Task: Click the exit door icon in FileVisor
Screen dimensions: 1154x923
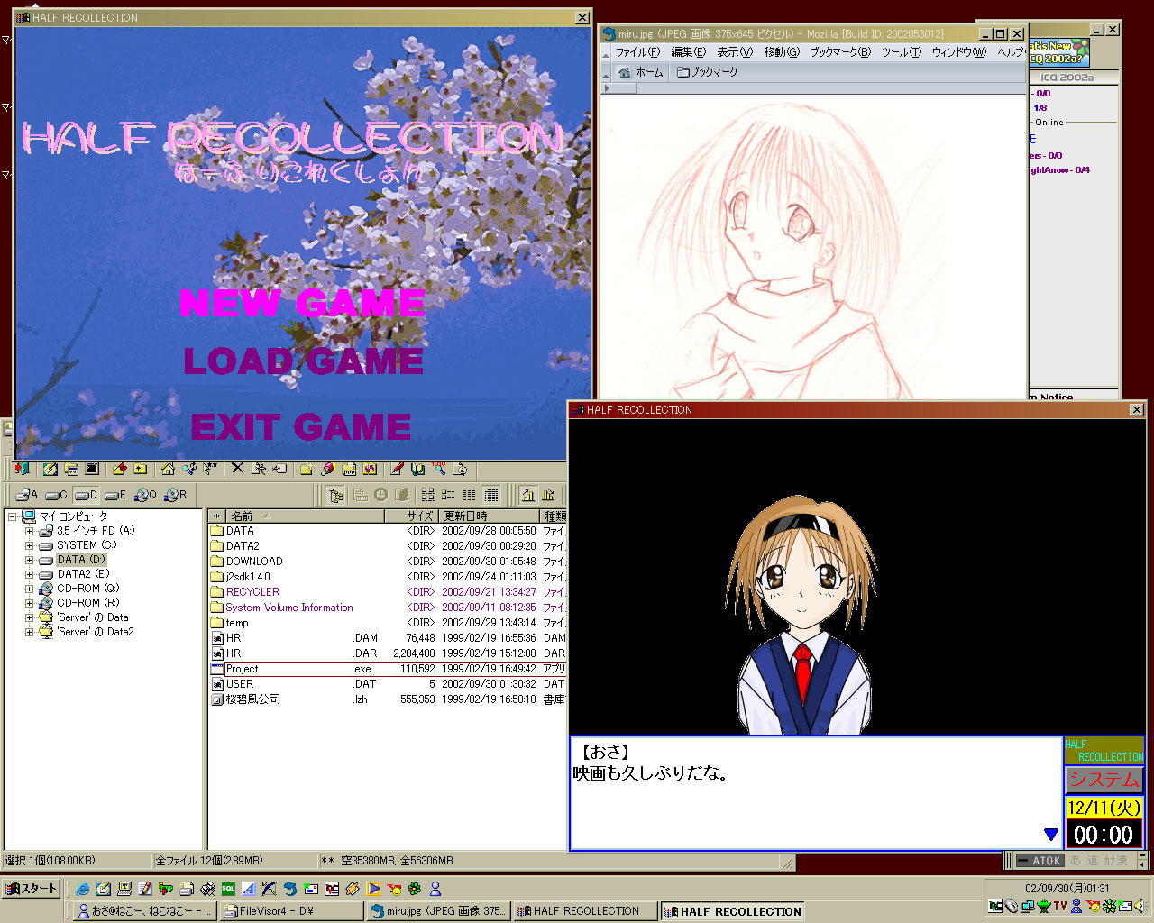Action: [22, 469]
